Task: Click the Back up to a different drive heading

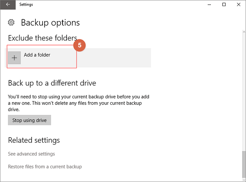Action: click(x=52, y=83)
